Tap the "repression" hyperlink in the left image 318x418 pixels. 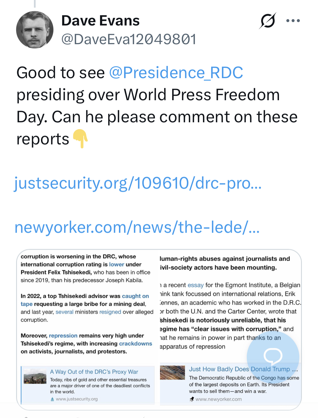pyautogui.click(x=63, y=336)
